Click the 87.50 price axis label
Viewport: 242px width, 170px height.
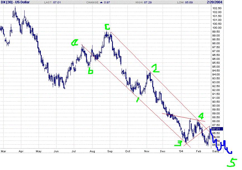pos(216,125)
